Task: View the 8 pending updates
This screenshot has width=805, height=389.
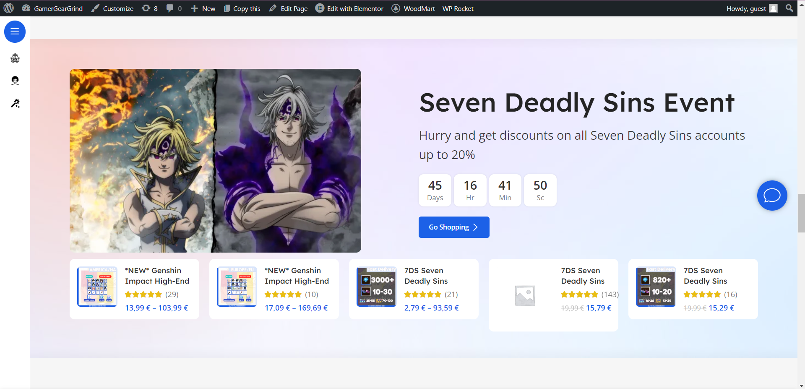Action: pyautogui.click(x=150, y=8)
